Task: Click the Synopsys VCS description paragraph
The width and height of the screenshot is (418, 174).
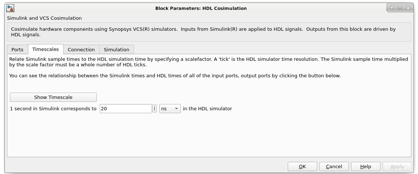Action: [x=203, y=32]
